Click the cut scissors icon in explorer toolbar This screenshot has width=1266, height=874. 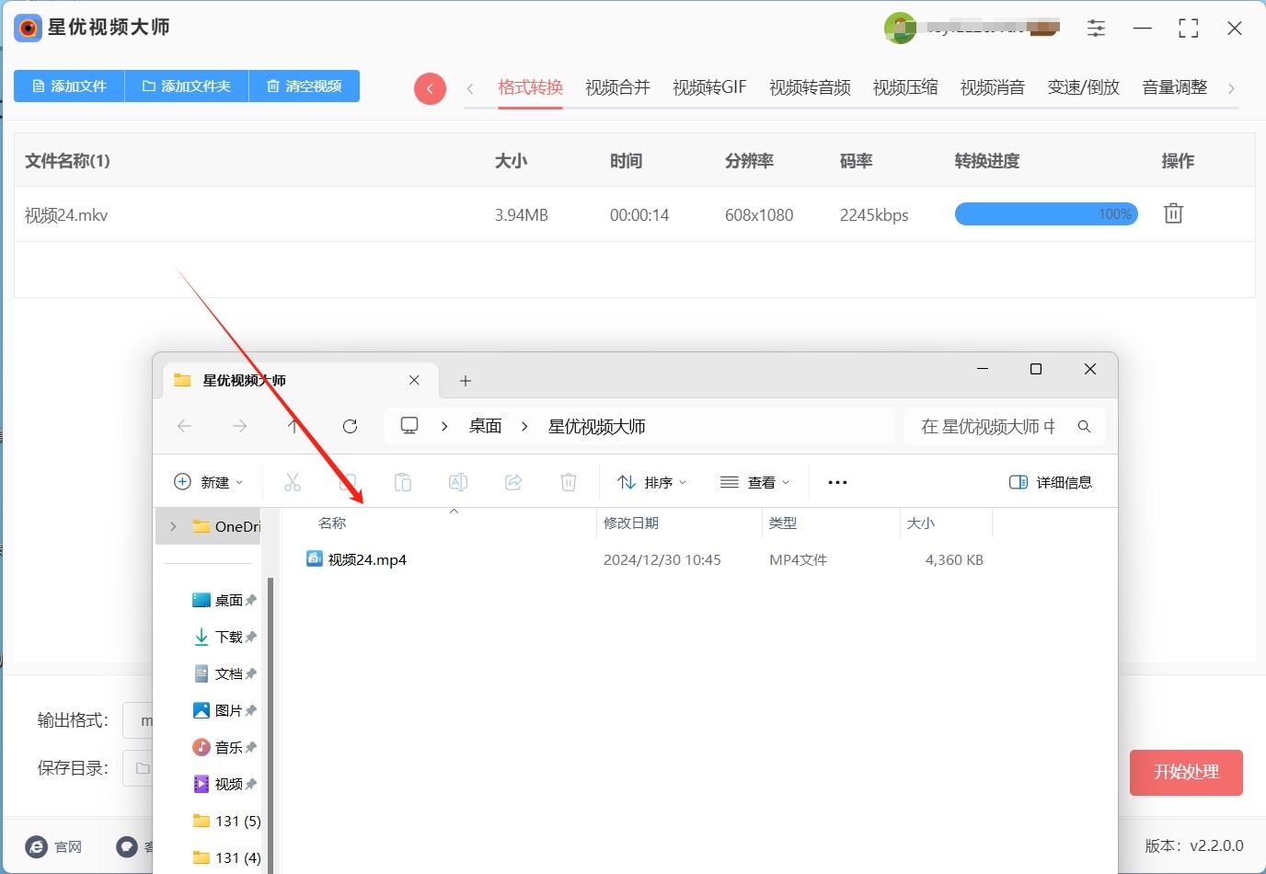(293, 482)
